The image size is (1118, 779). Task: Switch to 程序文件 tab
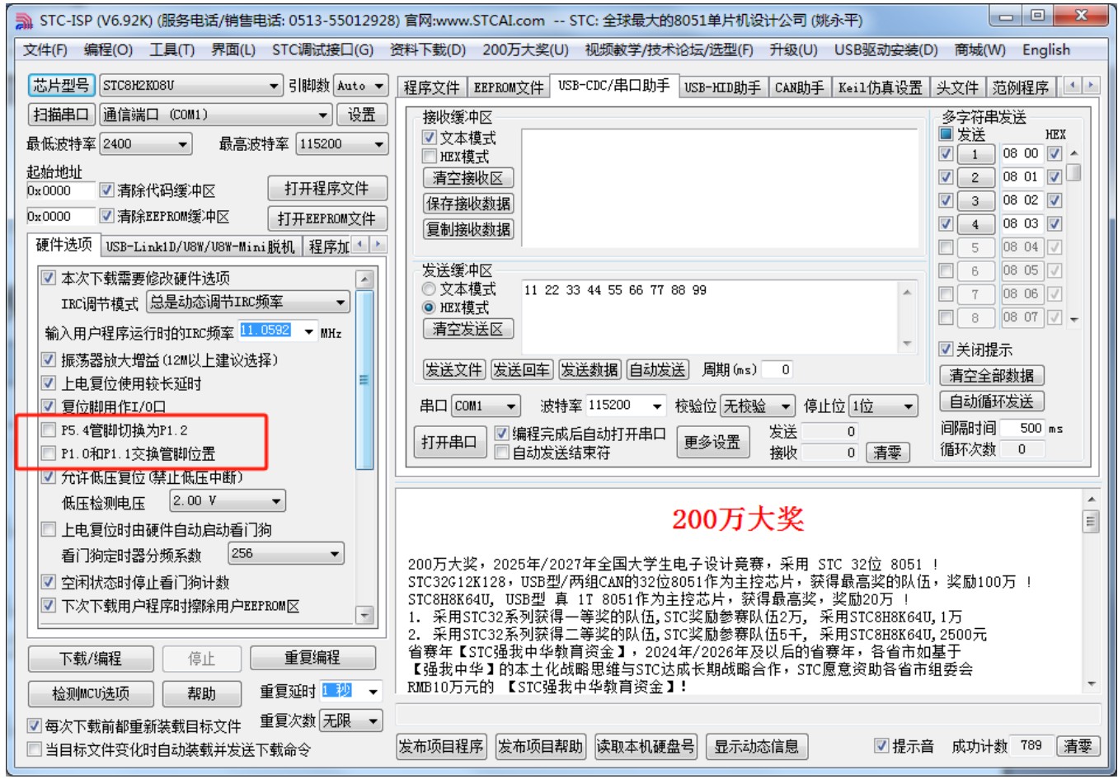[431, 87]
